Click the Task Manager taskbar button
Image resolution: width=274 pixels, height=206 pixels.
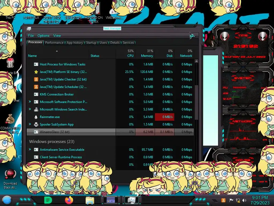131,200
